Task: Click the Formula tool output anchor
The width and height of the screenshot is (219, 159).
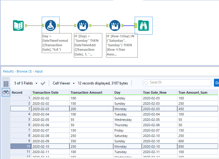Action: click(58, 25)
